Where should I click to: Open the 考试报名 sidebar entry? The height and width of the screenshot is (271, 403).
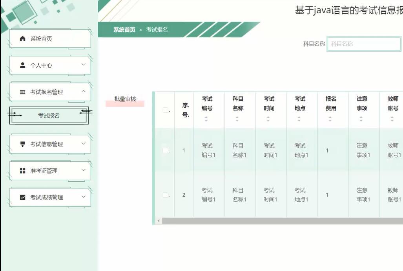click(x=49, y=116)
